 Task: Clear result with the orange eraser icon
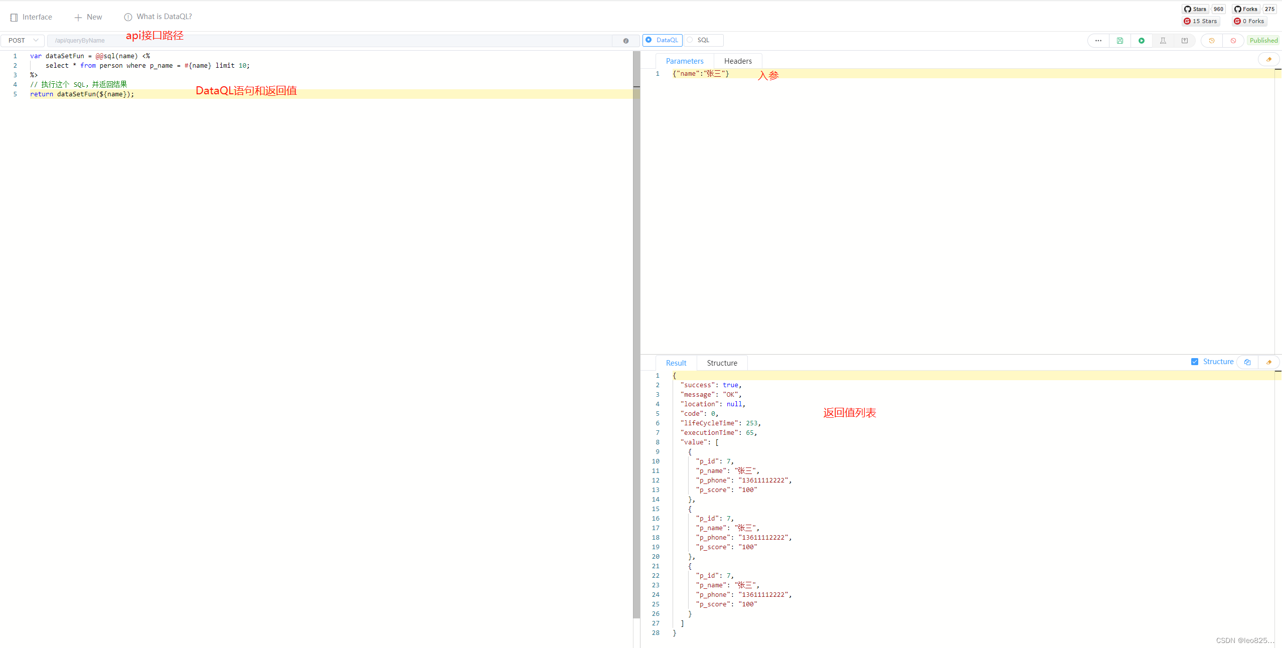[x=1268, y=362]
